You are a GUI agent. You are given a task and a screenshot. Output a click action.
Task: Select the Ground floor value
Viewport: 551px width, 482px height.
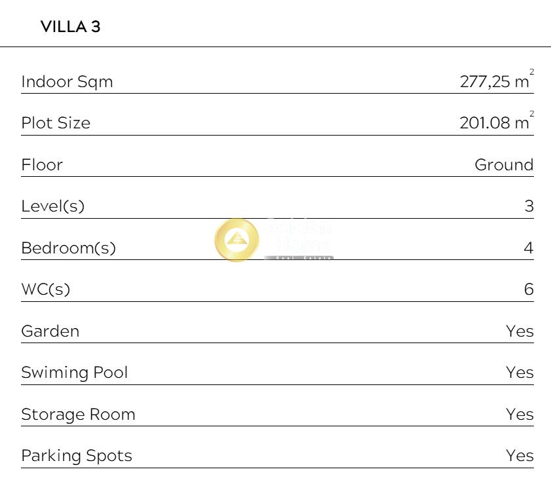point(504,165)
